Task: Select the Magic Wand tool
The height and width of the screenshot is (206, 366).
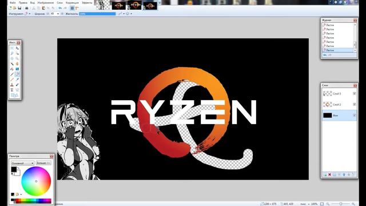Action: click(x=12, y=64)
